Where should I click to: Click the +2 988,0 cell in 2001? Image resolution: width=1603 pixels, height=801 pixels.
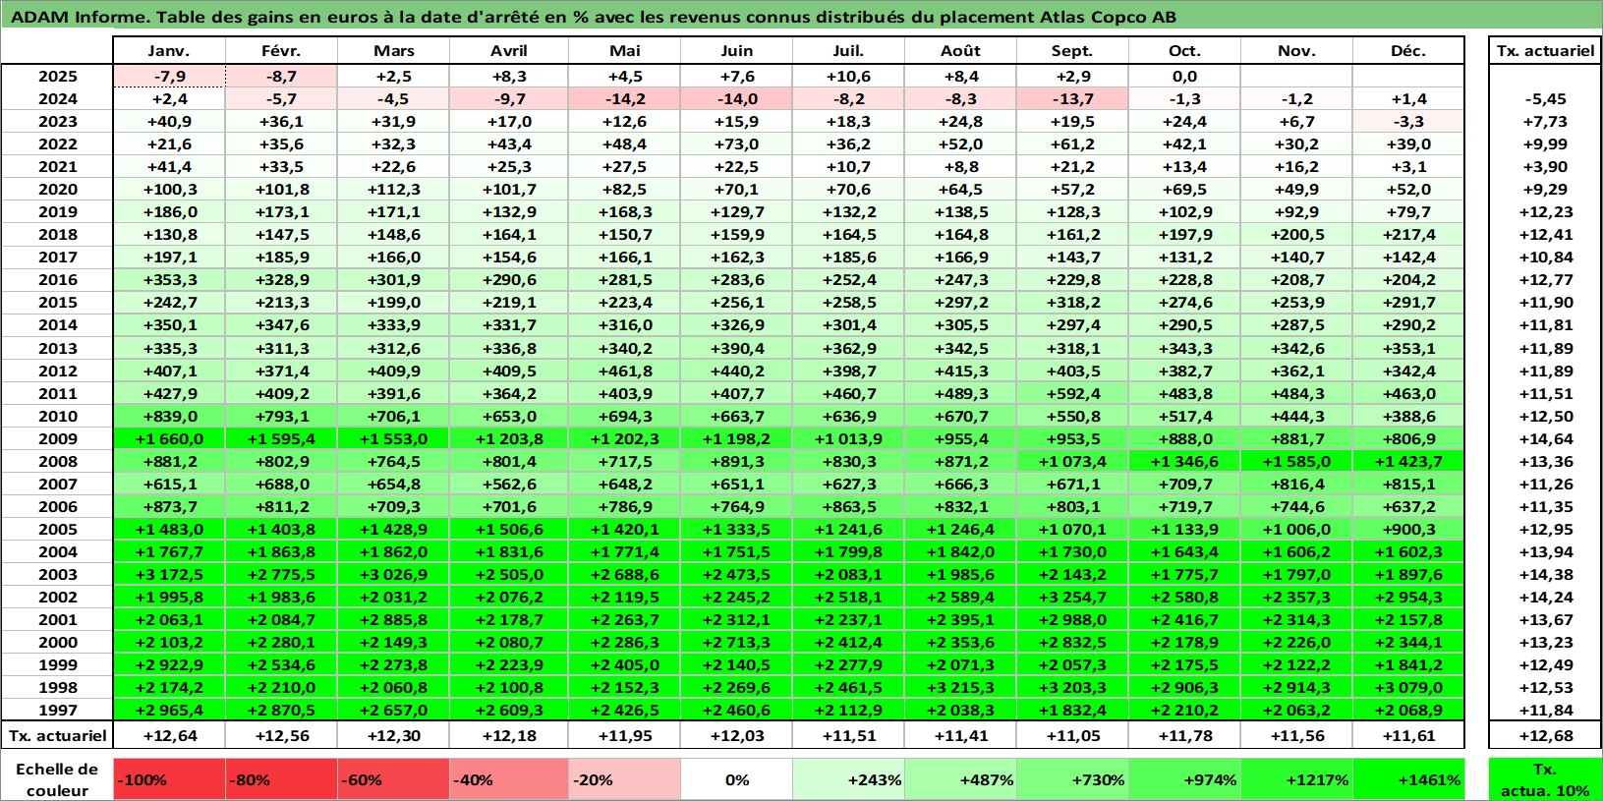pos(1072,619)
